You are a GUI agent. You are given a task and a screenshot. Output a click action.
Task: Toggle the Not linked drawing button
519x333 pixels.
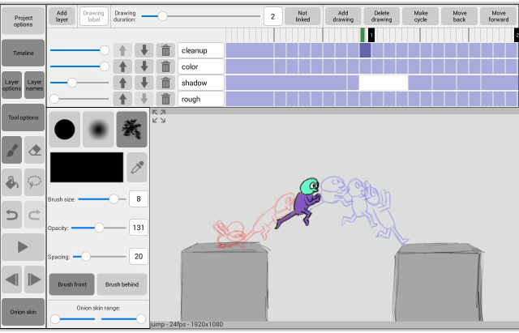click(302, 15)
